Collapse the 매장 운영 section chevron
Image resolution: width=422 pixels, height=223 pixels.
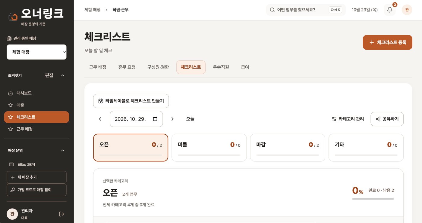(x=63, y=150)
